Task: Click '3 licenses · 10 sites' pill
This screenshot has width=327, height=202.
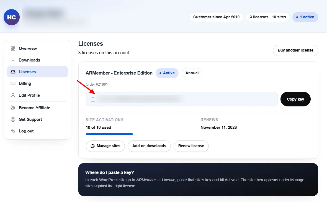Action: tap(268, 17)
